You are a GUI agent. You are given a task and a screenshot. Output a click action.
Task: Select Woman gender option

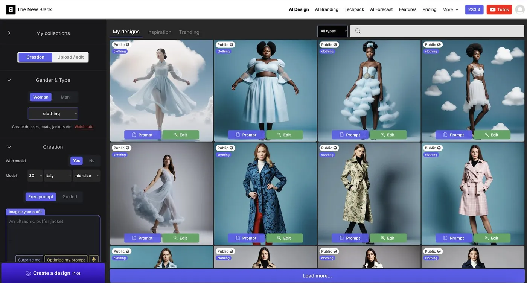pos(41,97)
